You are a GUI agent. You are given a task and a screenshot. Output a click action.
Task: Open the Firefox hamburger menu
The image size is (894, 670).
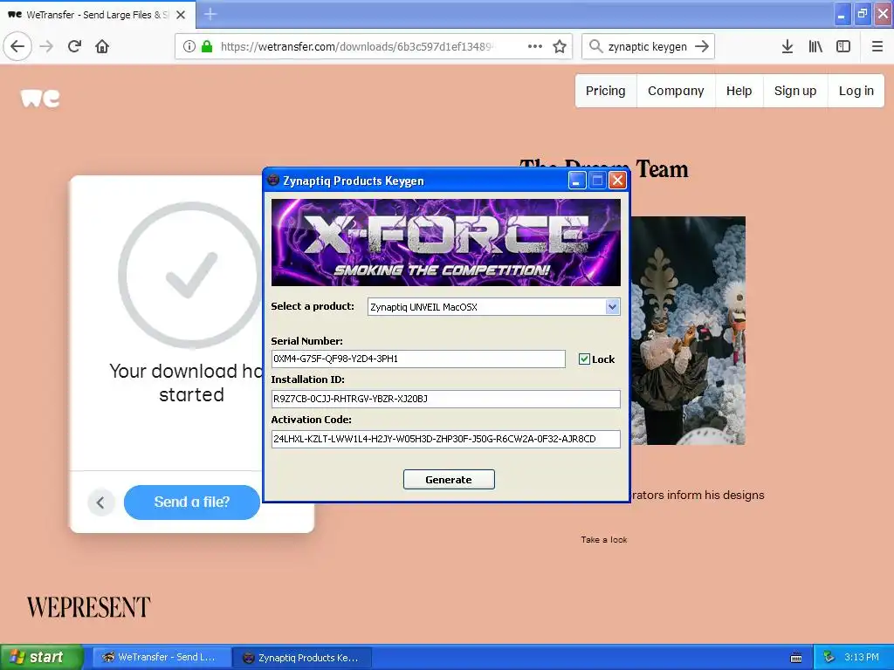click(x=877, y=46)
